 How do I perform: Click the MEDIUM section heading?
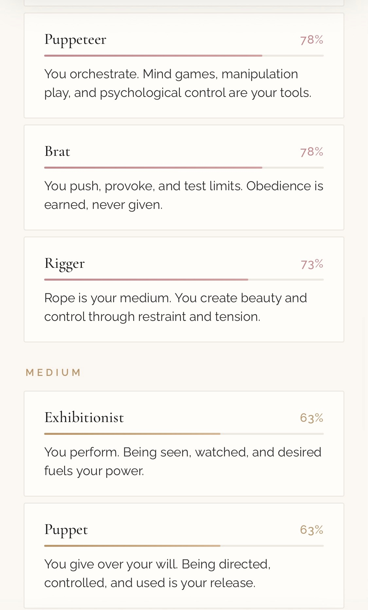click(53, 373)
